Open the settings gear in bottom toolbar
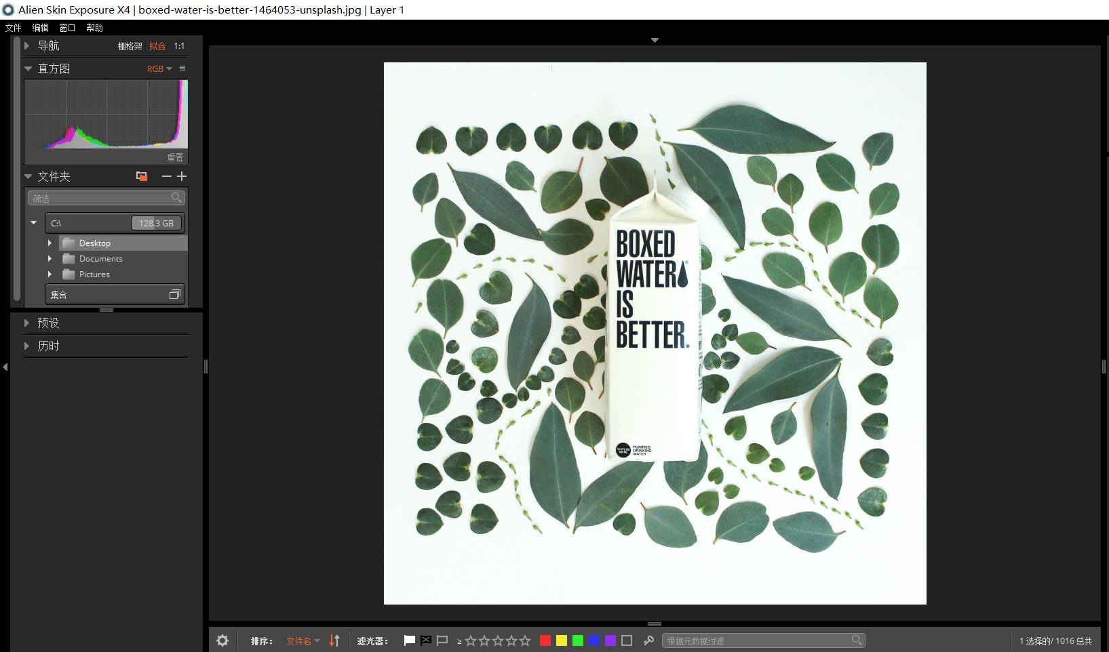 click(x=222, y=640)
